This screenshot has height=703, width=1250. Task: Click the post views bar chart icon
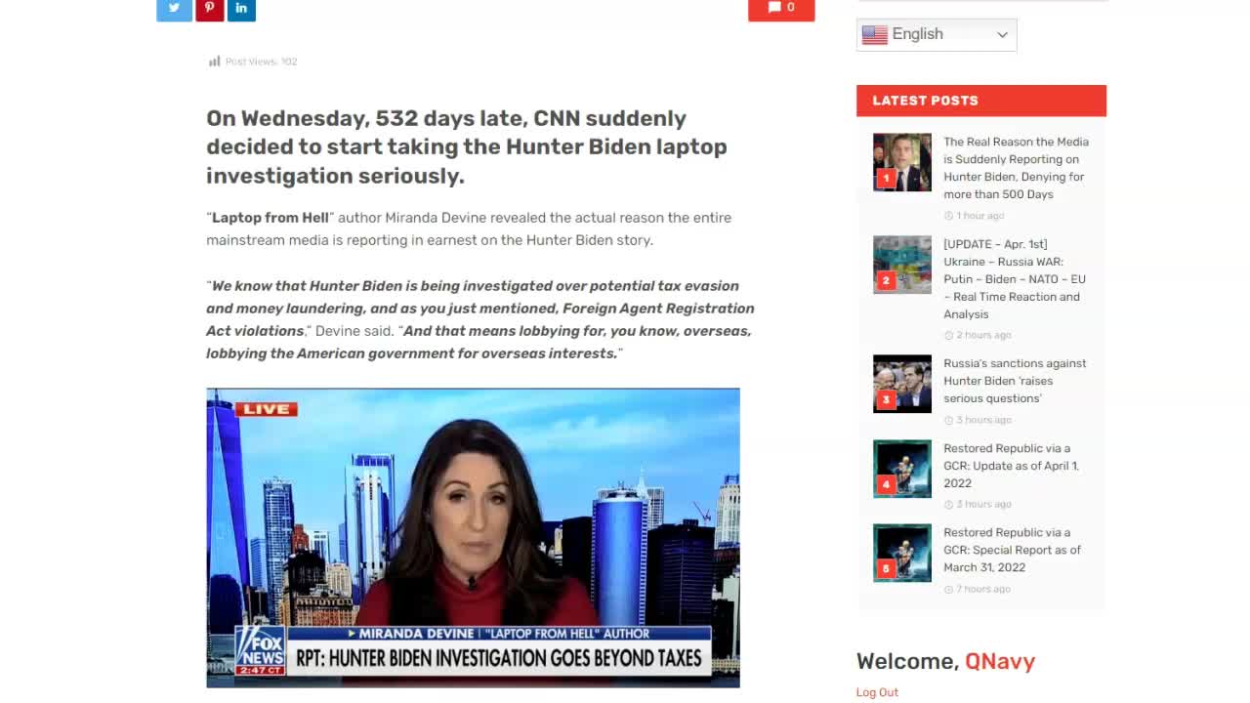214,62
